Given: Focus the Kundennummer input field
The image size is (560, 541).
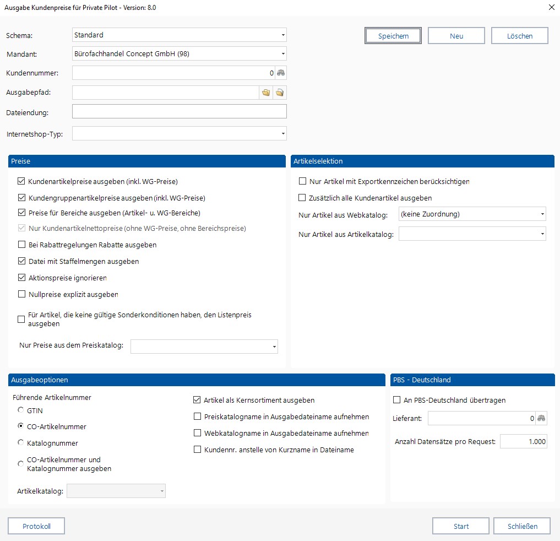Looking at the screenshot, I should (174, 73).
